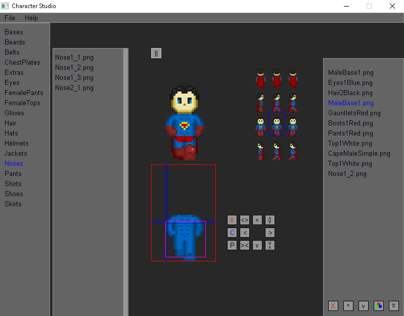This screenshot has height=316, width=404.
Task: Open the Help menu
Action: coord(31,18)
